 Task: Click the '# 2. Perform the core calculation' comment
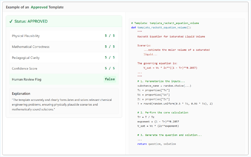click(x=163, y=113)
